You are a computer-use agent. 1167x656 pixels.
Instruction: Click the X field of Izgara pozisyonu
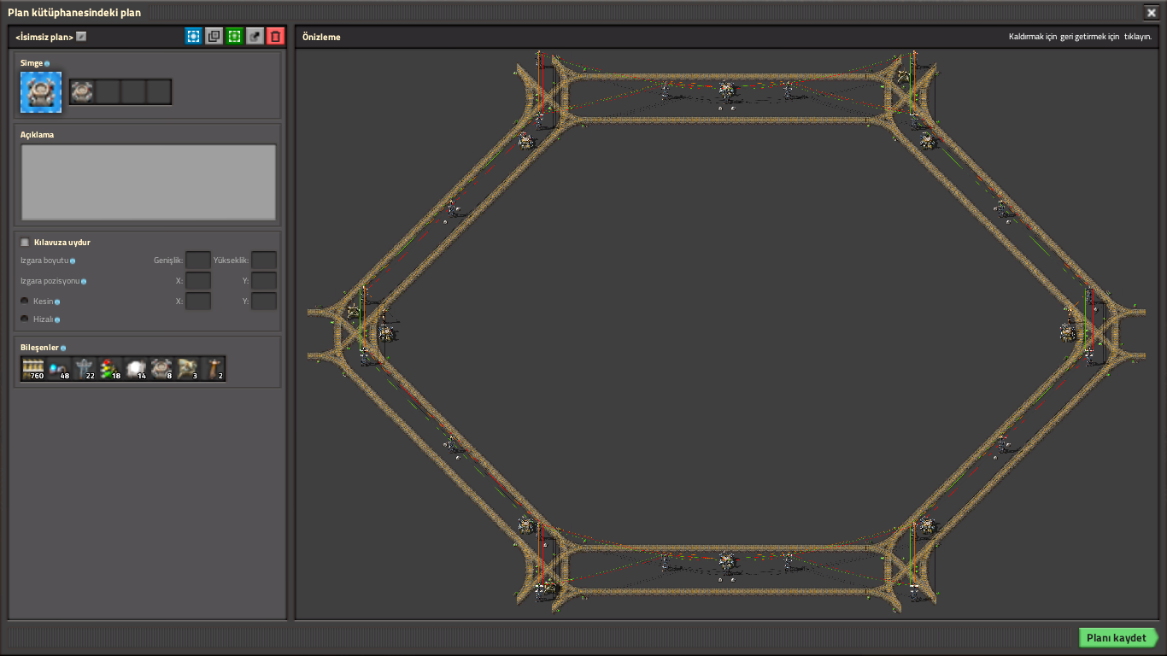198,280
